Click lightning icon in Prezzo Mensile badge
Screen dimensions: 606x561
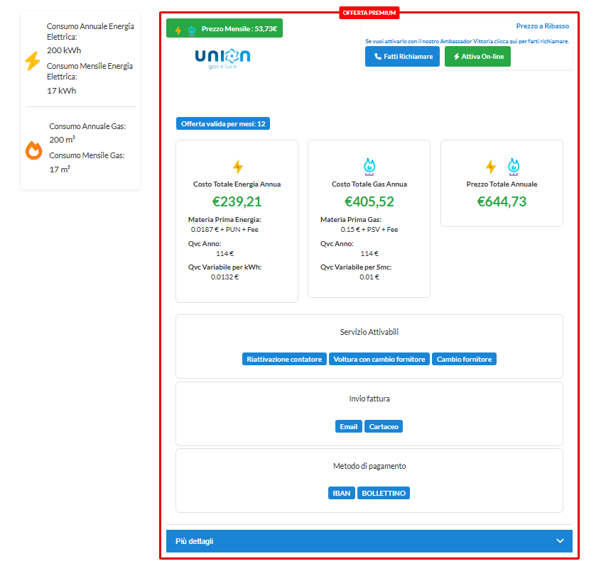(x=178, y=30)
